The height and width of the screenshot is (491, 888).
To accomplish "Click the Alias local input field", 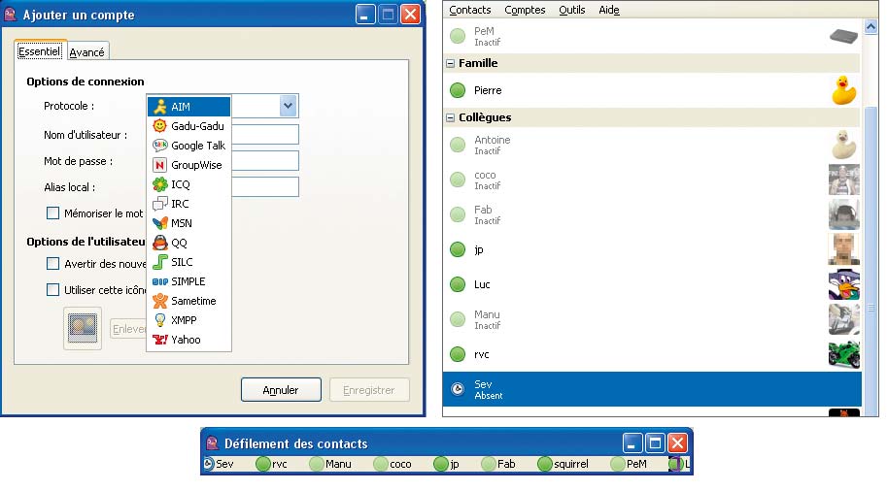I will [x=264, y=186].
